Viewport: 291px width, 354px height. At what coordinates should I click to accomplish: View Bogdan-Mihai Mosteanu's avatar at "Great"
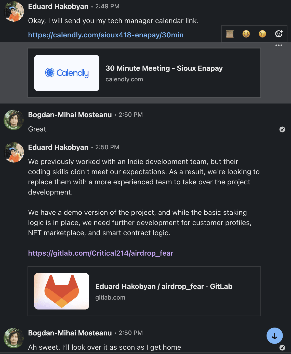pyautogui.click(x=14, y=120)
